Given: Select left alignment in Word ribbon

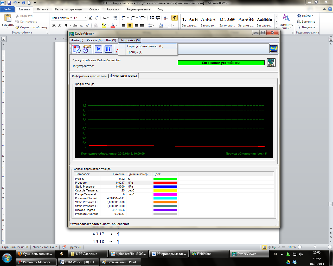Looking at the screenshot, I should (124, 25).
